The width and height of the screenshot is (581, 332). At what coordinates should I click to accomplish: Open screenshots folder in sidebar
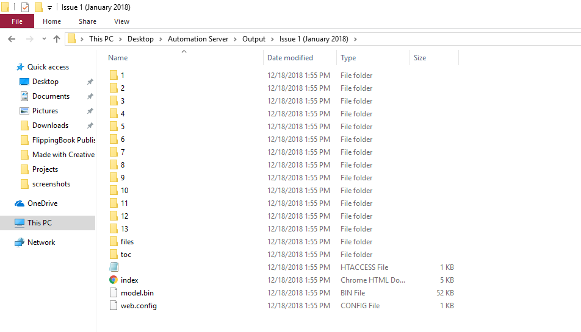point(51,184)
